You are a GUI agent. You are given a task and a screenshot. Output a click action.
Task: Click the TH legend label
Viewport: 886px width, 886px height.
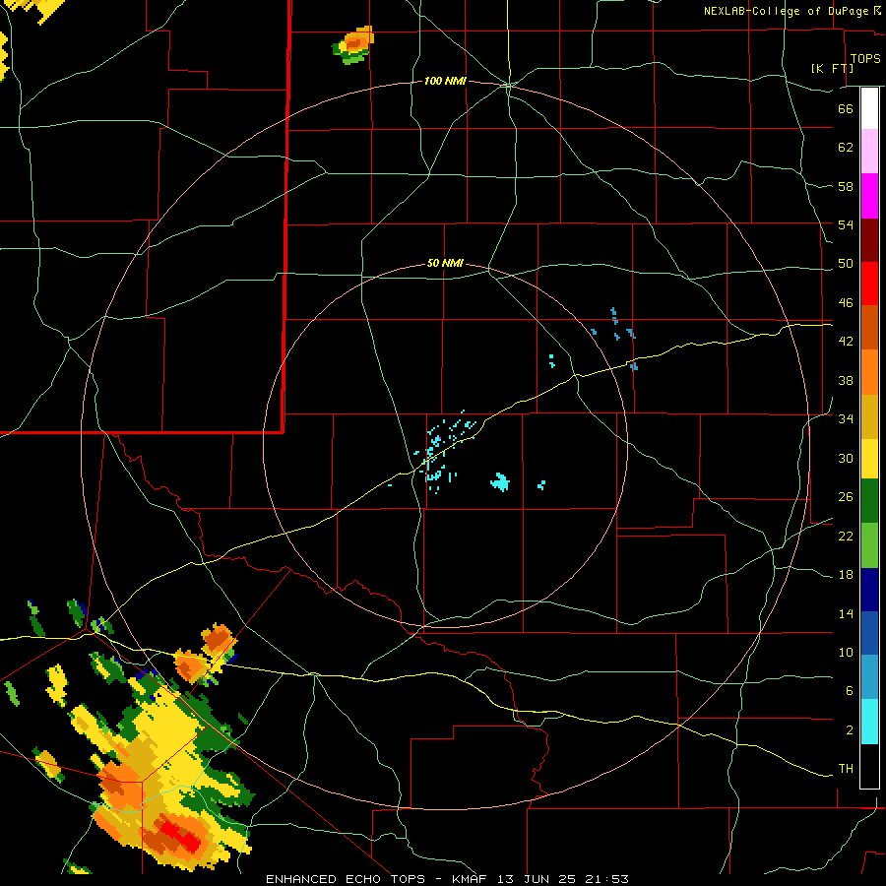click(846, 769)
